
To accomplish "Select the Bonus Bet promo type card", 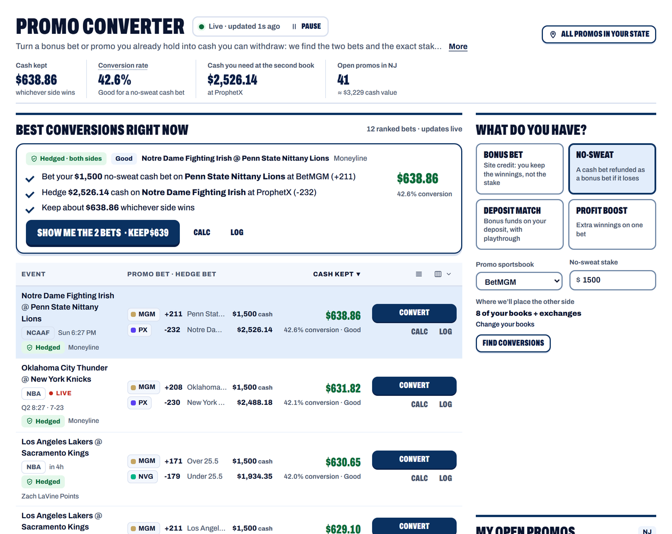I will [519, 169].
